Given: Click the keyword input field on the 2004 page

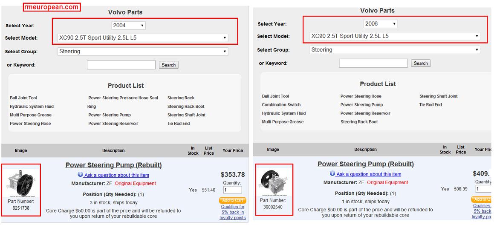Looking at the screenshot, I should click(121, 65).
